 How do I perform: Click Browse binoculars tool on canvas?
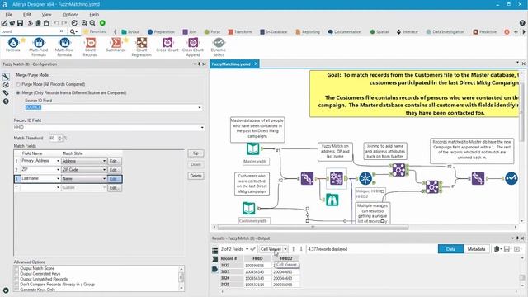[332, 200]
